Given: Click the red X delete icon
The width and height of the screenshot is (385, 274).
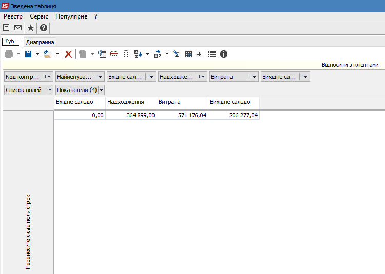Looking at the screenshot, I should 68,54.
